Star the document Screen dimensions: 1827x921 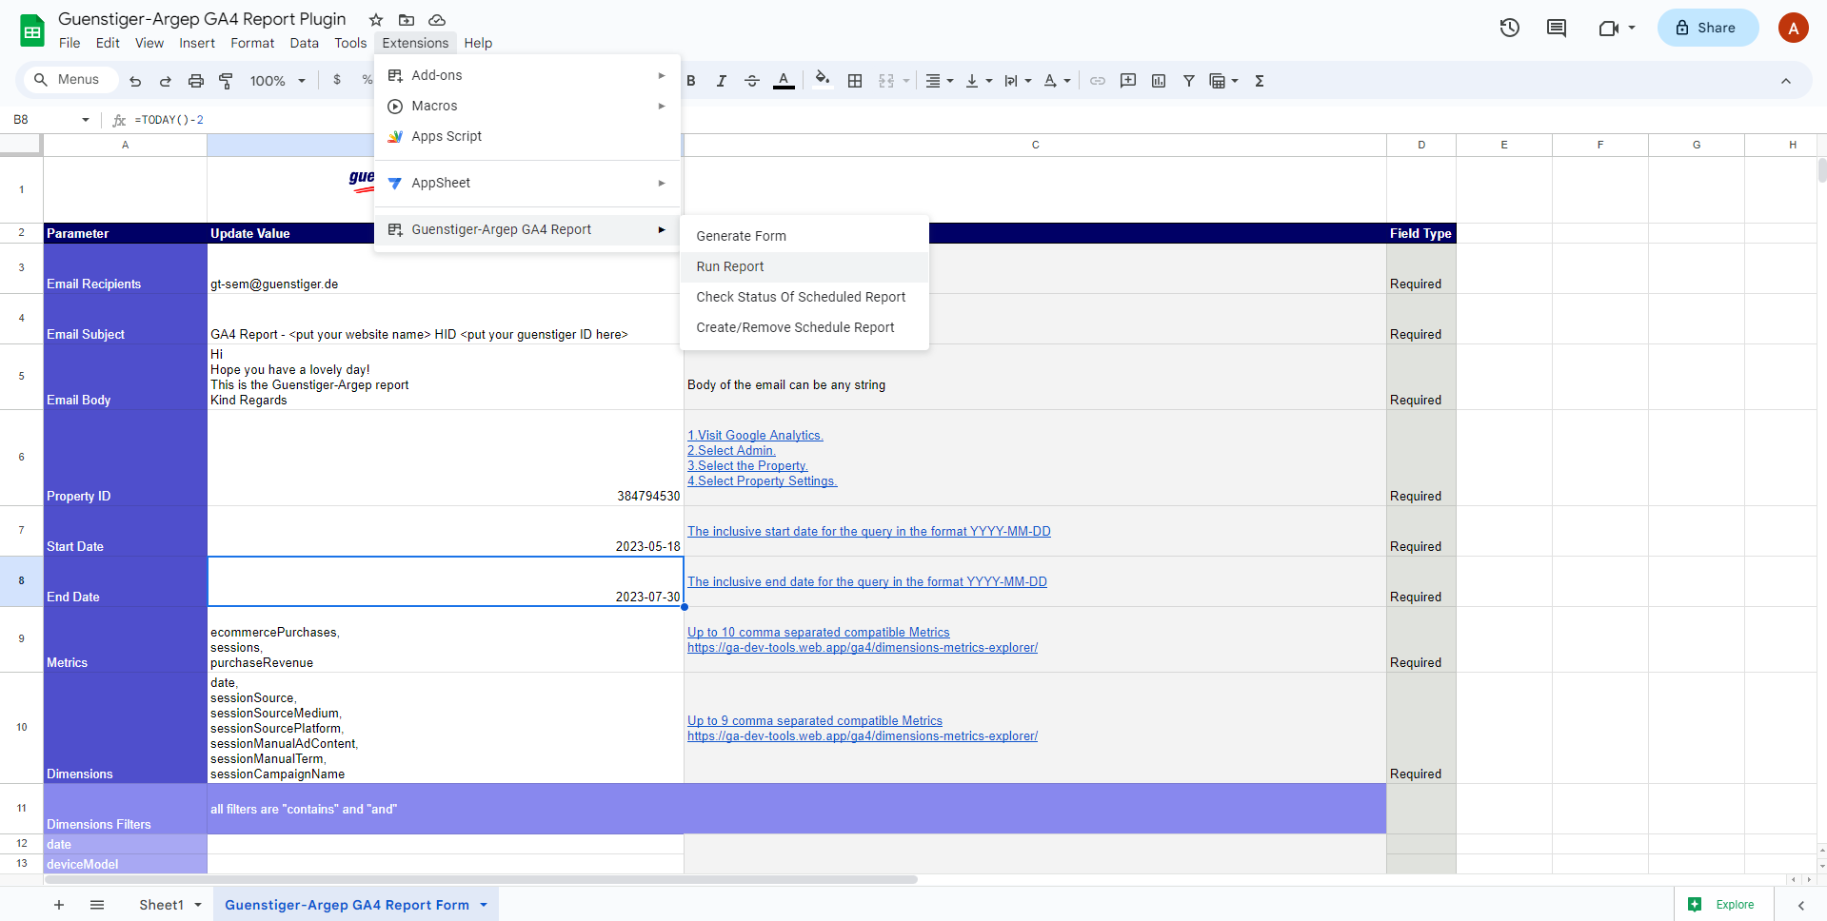click(x=376, y=20)
